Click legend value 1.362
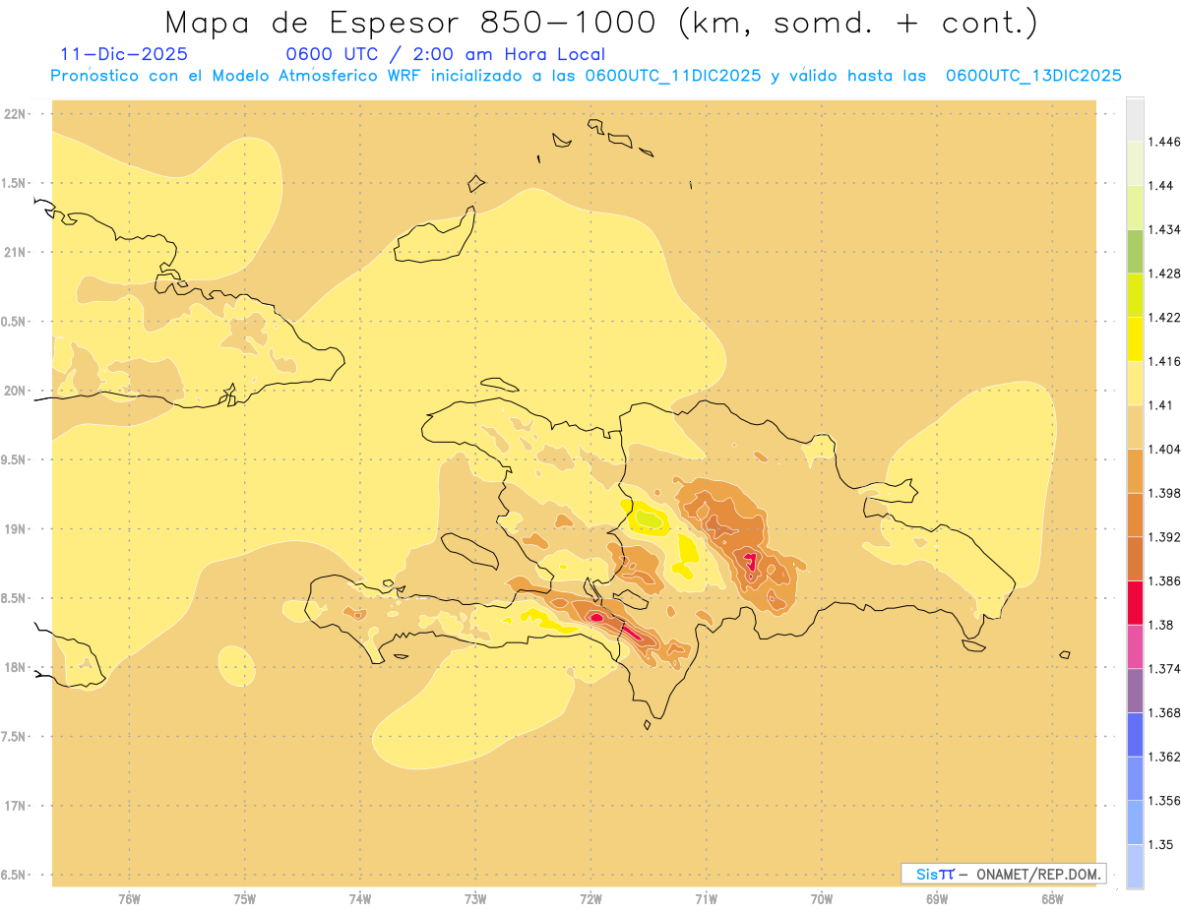This screenshot has height=912, width=1181. [1166, 757]
